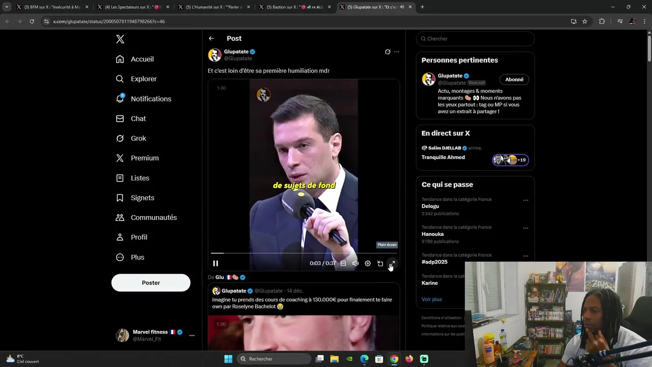Click the X logo in the sidebar
Image resolution: width=652 pixels, height=367 pixels.
(120, 39)
